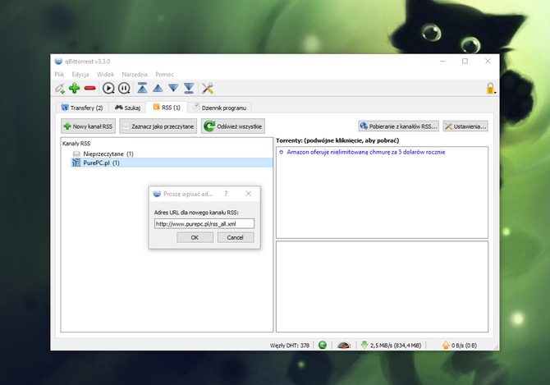Click the green connection status icon

(323, 346)
